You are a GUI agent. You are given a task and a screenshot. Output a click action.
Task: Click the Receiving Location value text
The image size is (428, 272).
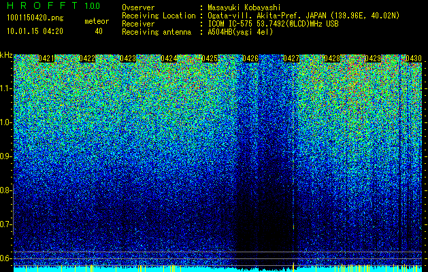click(303, 16)
